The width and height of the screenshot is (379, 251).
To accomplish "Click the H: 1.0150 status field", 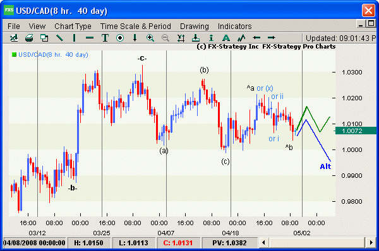I will pyautogui.click(x=88, y=243).
